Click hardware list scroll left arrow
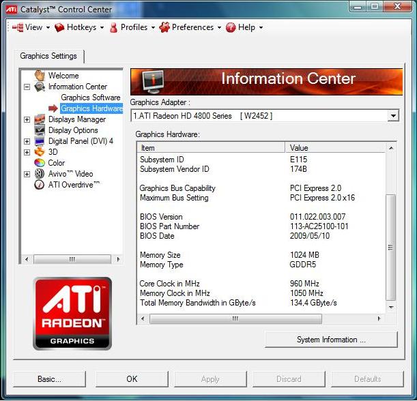Viewport: 417px width, 401px height. pos(143,318)
